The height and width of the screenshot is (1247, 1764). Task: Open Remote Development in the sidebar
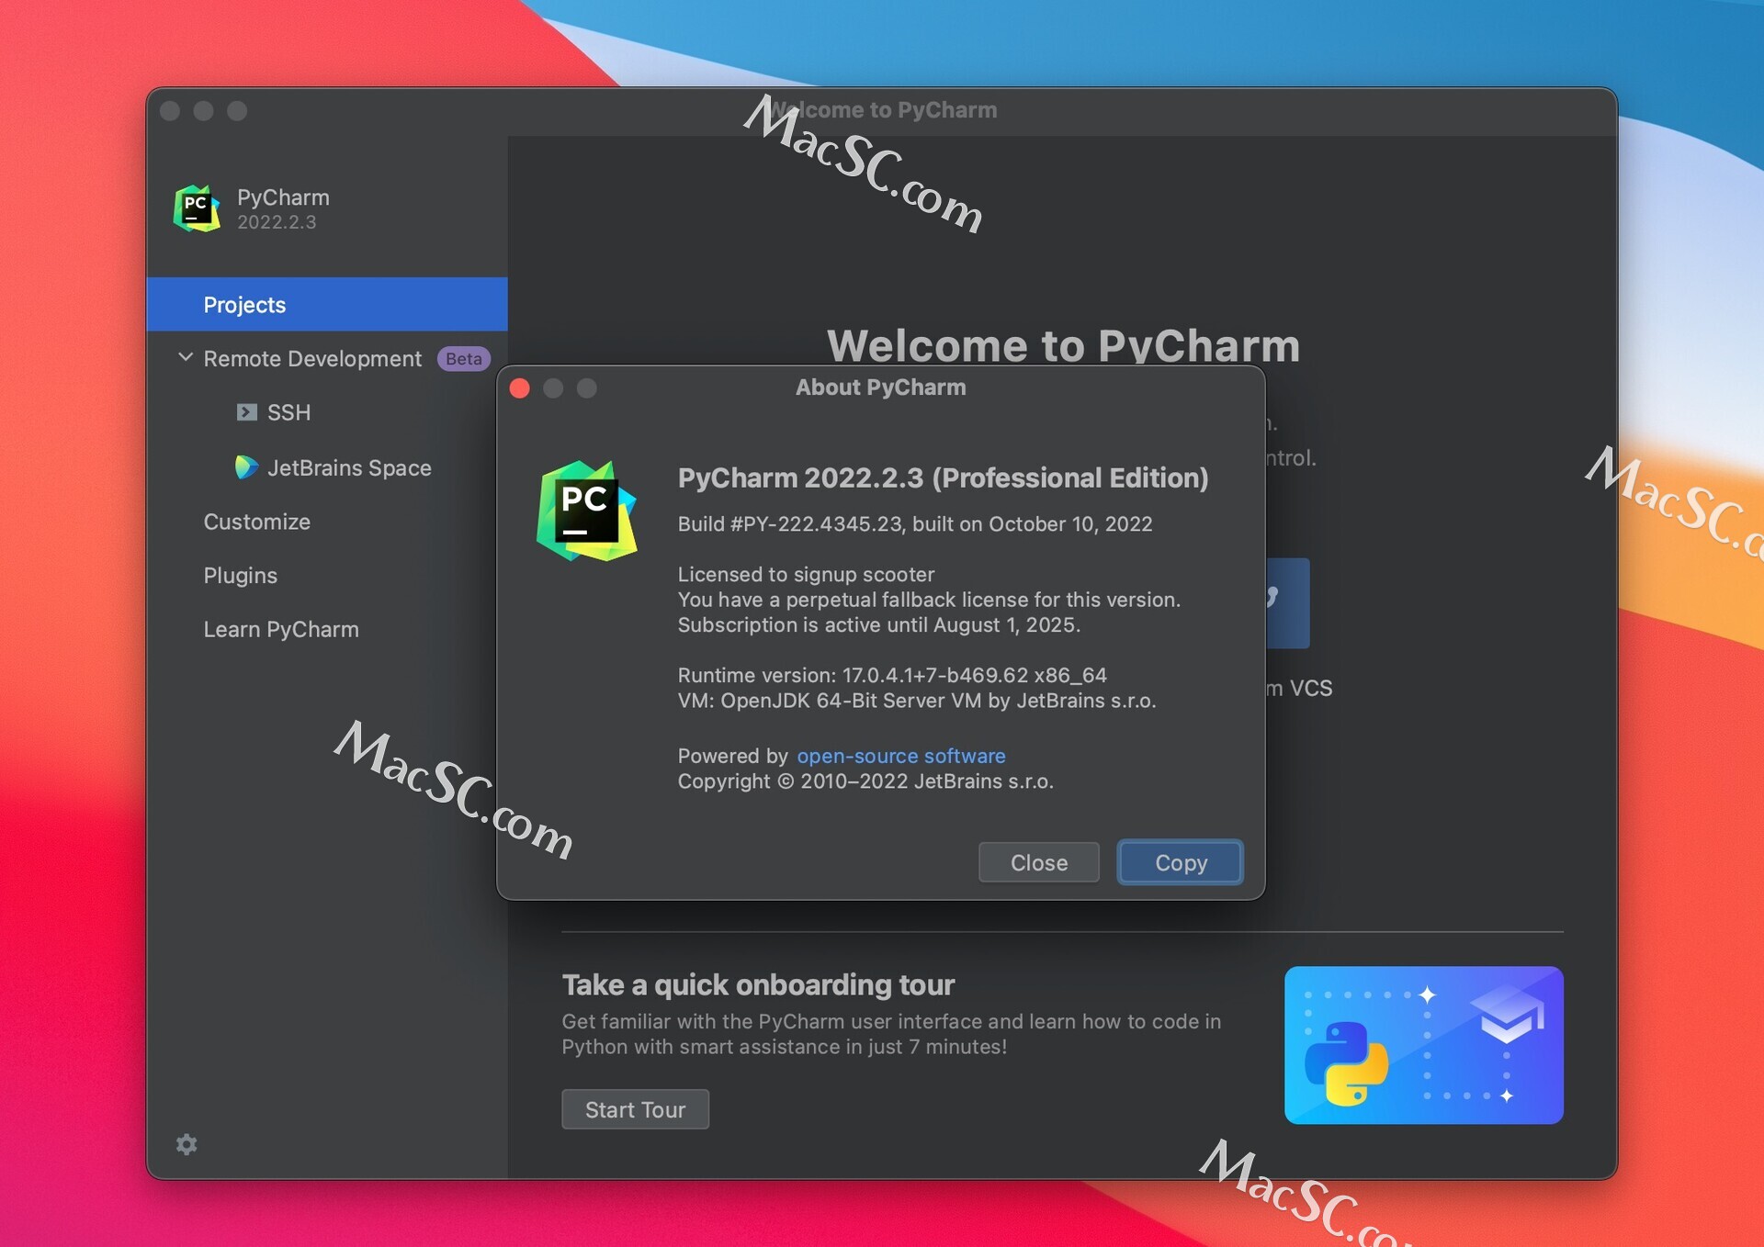(x=312, y=359)
